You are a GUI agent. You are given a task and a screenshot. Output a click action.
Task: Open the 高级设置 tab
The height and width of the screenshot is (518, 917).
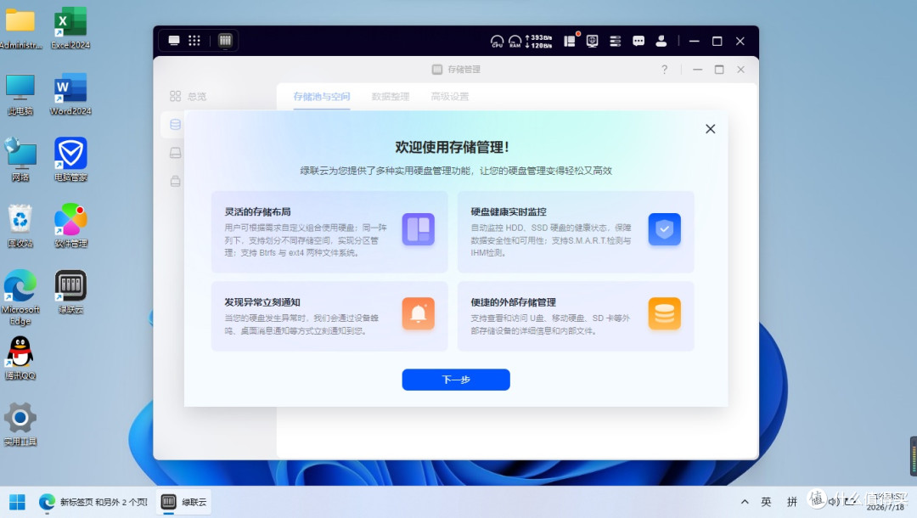point(450,97)
